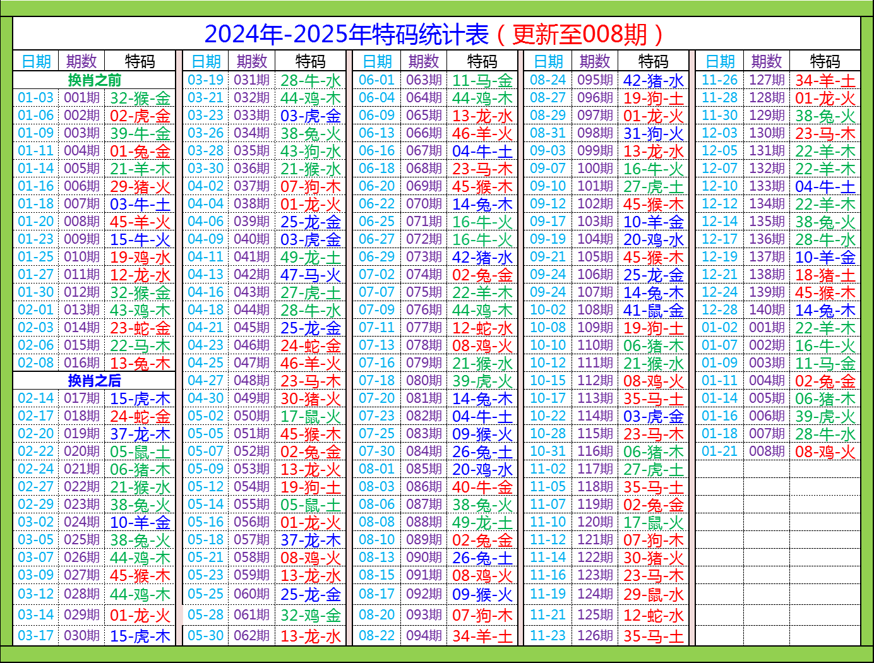Select the 换肖之后 section header
The height and width of the screenshot is (663, 874).
96,381
